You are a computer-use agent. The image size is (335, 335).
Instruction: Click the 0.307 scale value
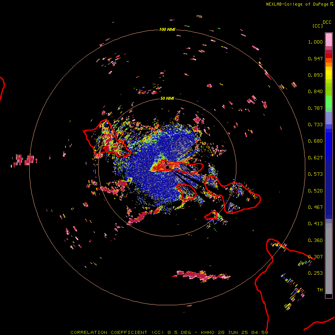point(315,257)
